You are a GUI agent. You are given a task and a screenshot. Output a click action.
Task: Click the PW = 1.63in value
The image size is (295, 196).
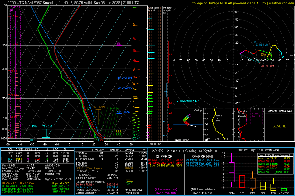(x=9, y=165)
